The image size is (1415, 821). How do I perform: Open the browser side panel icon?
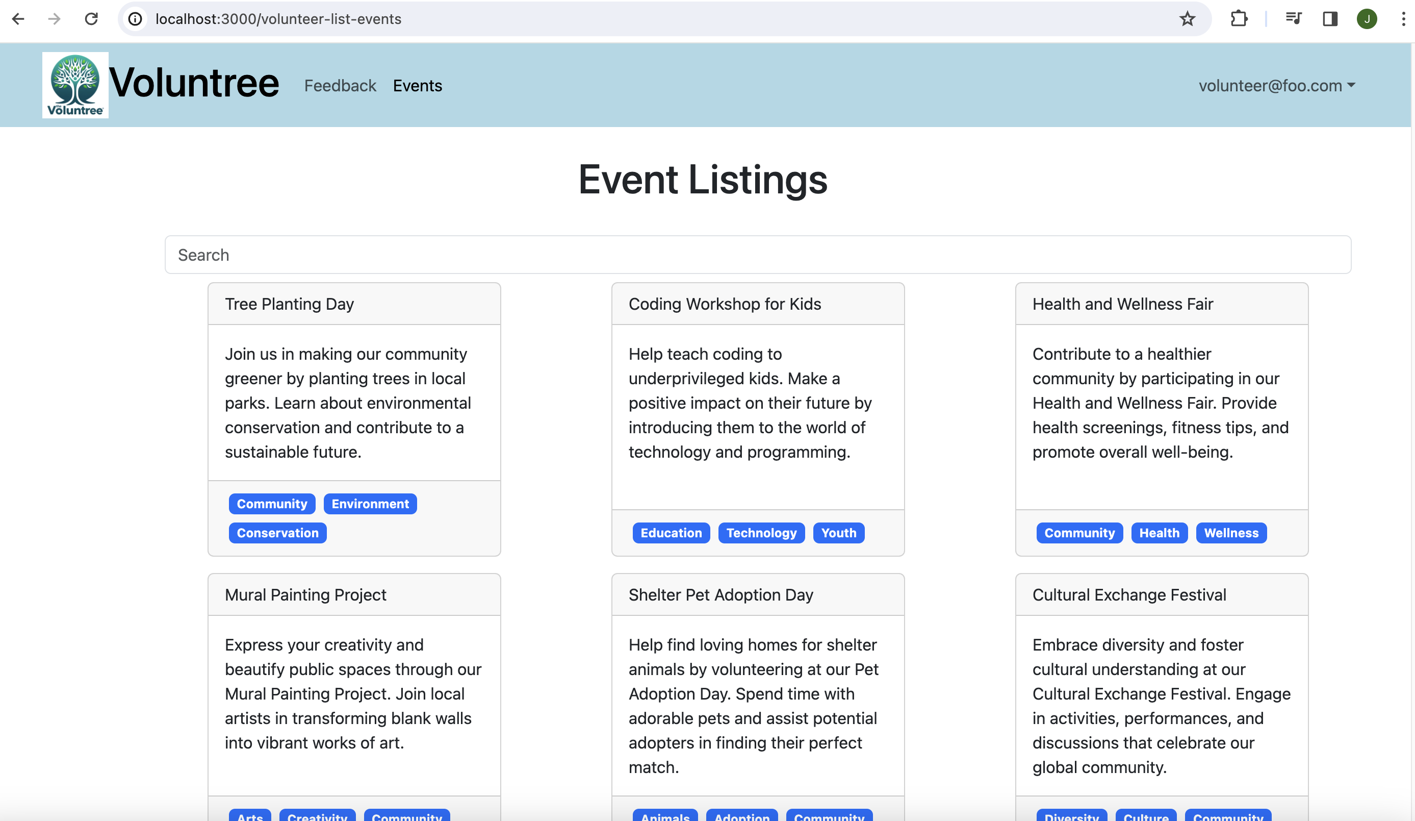[1330, 18]
